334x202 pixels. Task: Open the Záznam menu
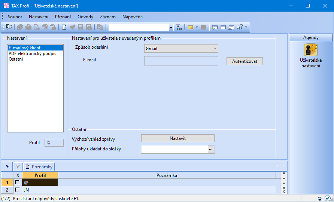coord(108,17)
